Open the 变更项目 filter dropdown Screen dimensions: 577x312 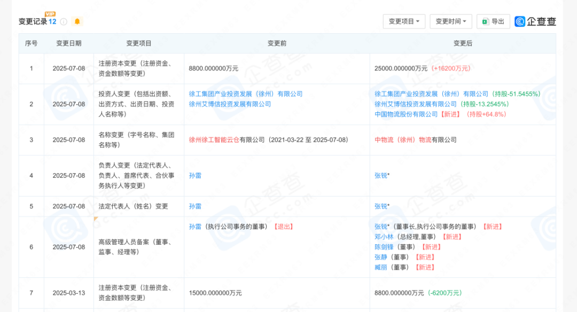pos(404,21)
